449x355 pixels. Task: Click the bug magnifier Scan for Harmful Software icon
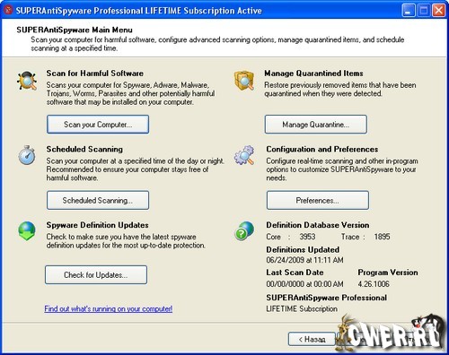pos(27,81)
